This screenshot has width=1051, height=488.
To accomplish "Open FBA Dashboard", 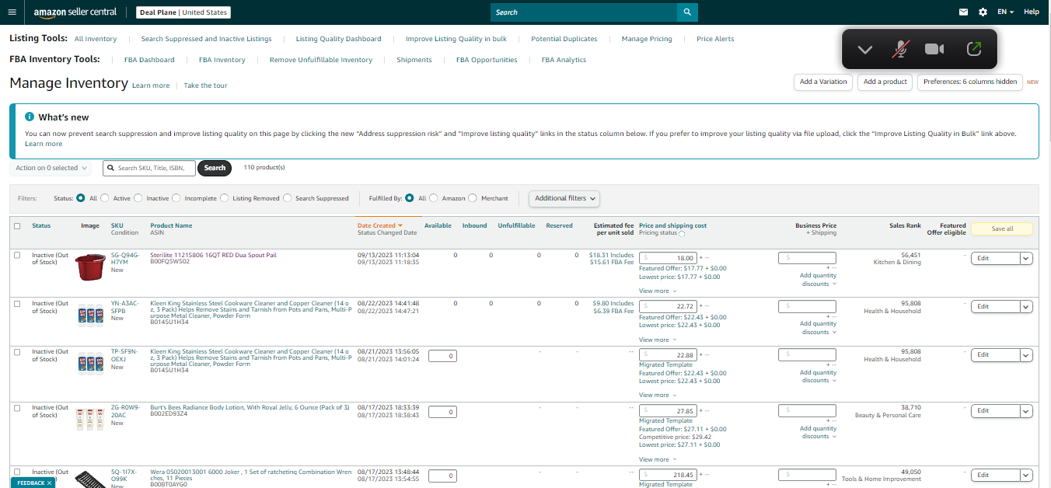I will (x=149, y=60).
